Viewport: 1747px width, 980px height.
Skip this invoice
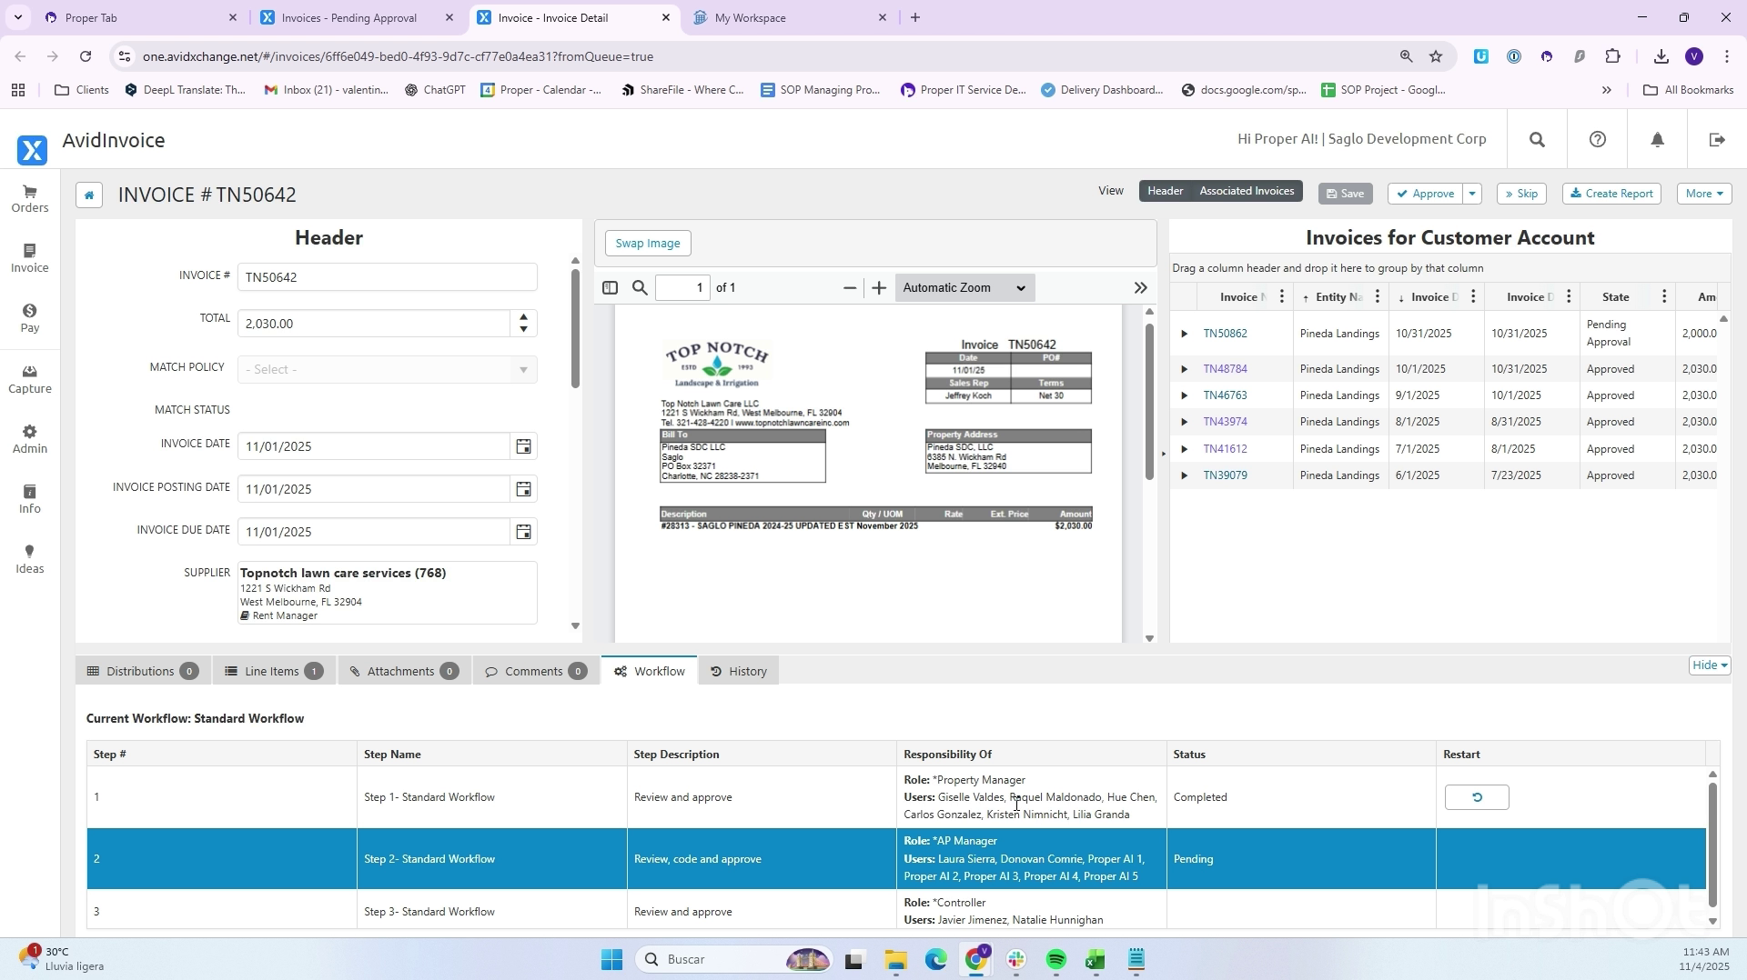point(1521,194)
